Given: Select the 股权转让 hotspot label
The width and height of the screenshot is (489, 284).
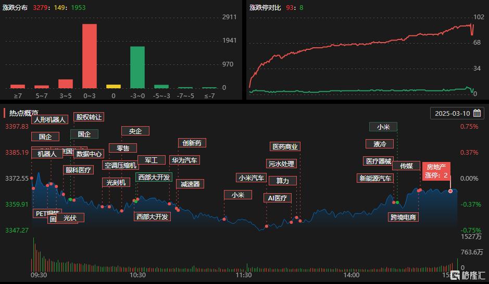Looking at the screenshot, I should [89, 117].
